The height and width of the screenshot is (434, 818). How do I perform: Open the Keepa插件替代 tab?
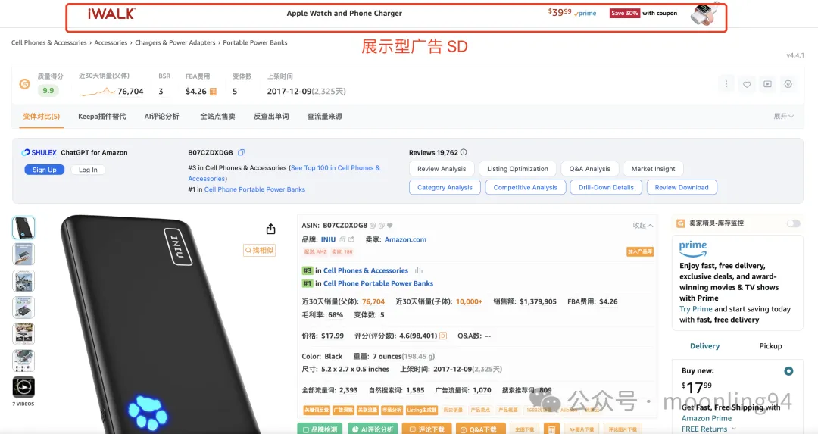[101, 117]
